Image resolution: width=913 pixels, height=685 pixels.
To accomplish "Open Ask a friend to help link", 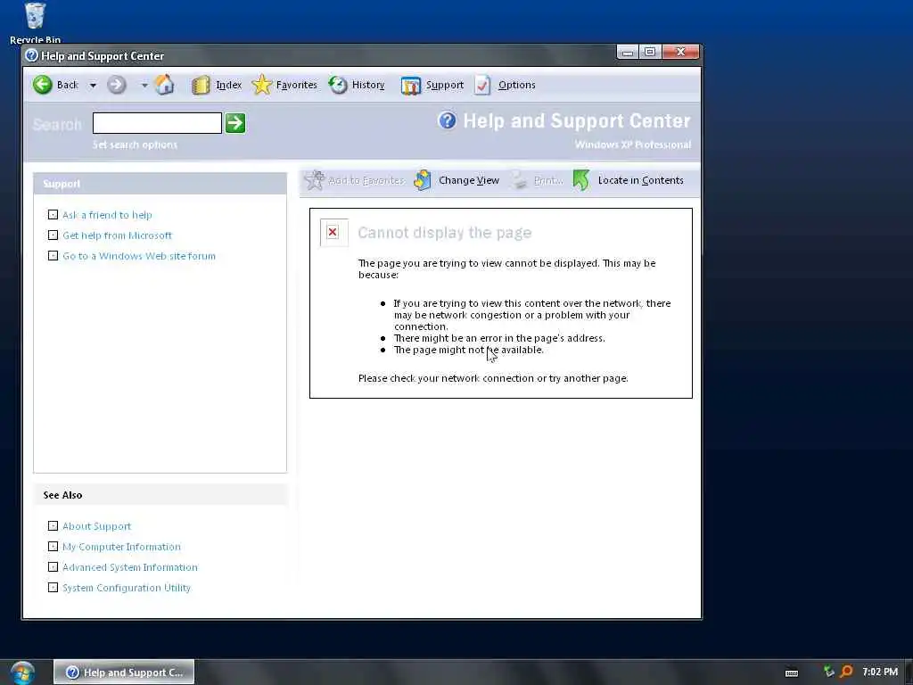I will click(107, 215).
